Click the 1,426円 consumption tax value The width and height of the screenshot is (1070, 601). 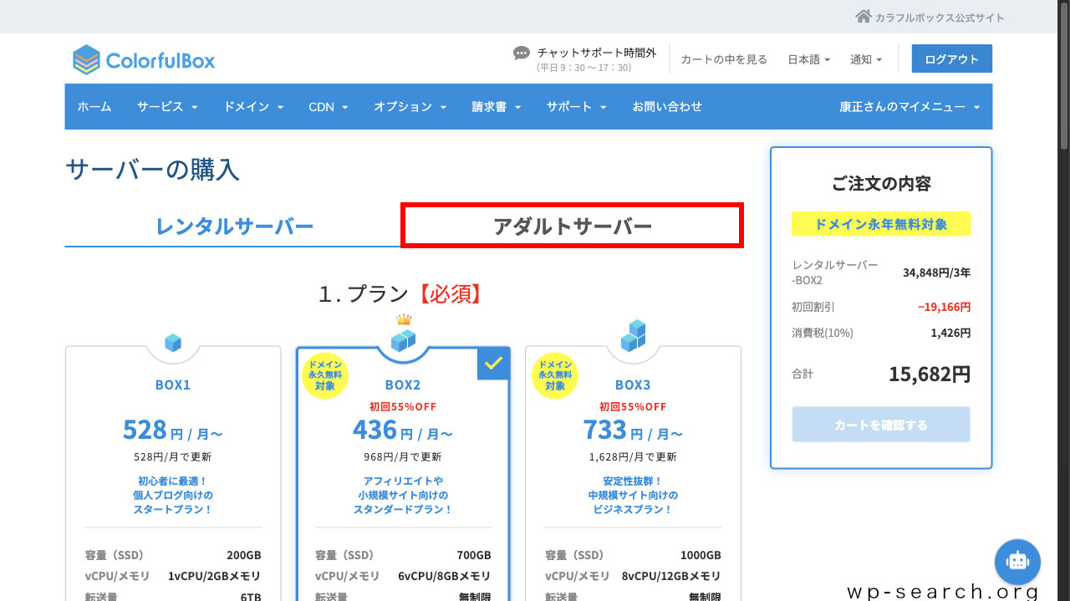950,333
